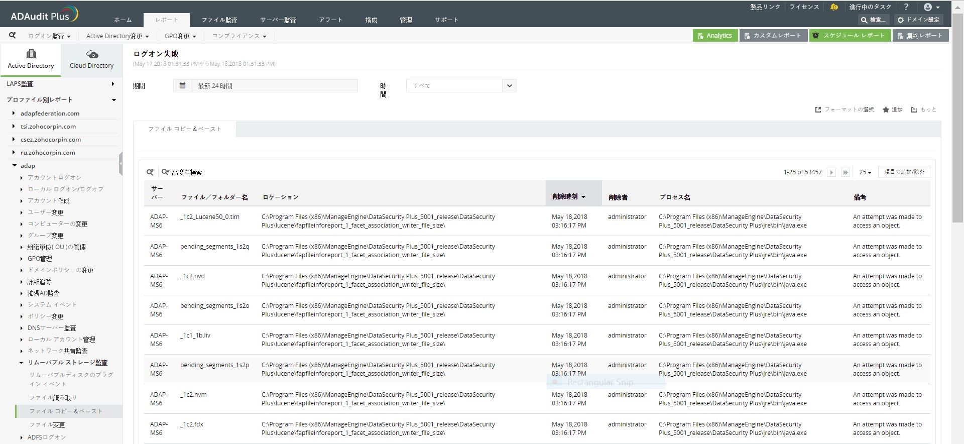Open advanced search (高度な検索)

click(x=182, y=172)
